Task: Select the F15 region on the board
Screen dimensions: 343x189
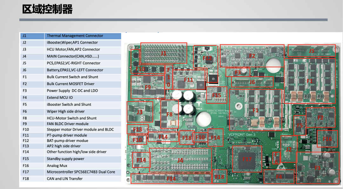Action: [x=217, y=95]
